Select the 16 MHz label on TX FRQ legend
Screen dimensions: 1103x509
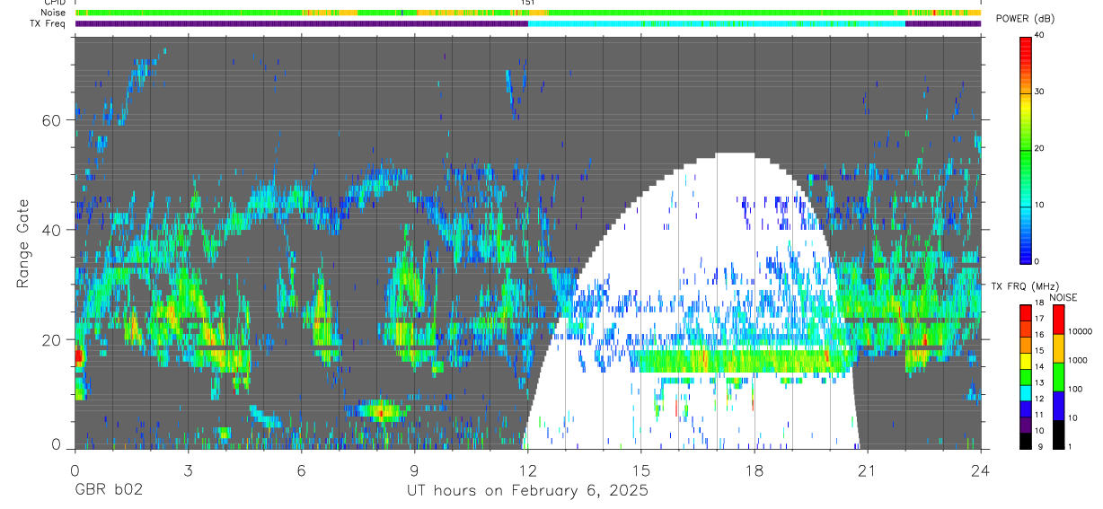[1039, 335]
